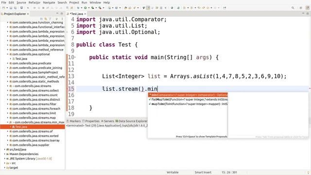
Task: Collapse the com.coderolls.java.streams.min_max package
Action: [x=8, y=122]
